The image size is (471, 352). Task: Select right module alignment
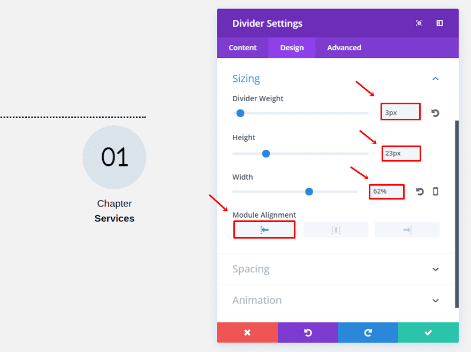(407, 229)
